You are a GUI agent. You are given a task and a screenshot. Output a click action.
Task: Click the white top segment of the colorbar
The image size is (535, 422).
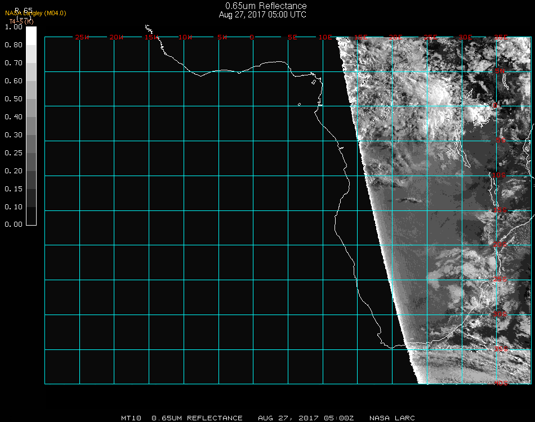(x=31, y=36)
